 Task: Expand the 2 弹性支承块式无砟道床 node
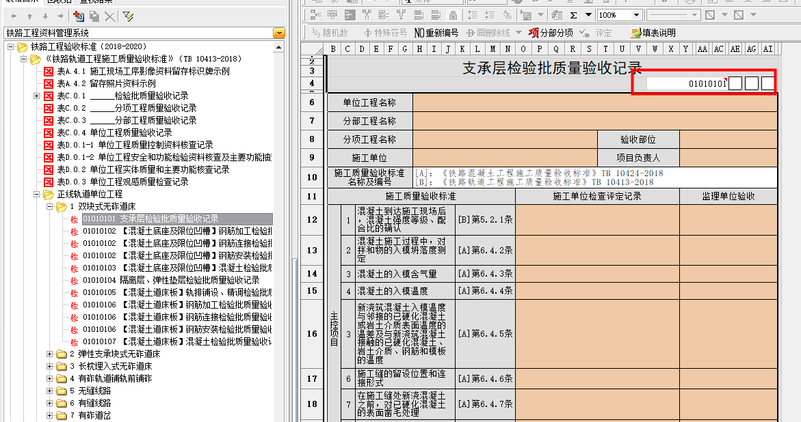point(49,354)
